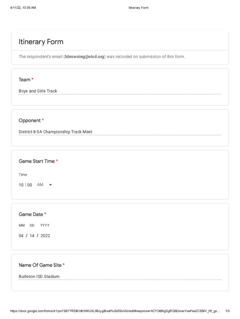
Task: Click the '4/11/22, 10:36 AM' print timestamp
Action: [x=23, y=8]
